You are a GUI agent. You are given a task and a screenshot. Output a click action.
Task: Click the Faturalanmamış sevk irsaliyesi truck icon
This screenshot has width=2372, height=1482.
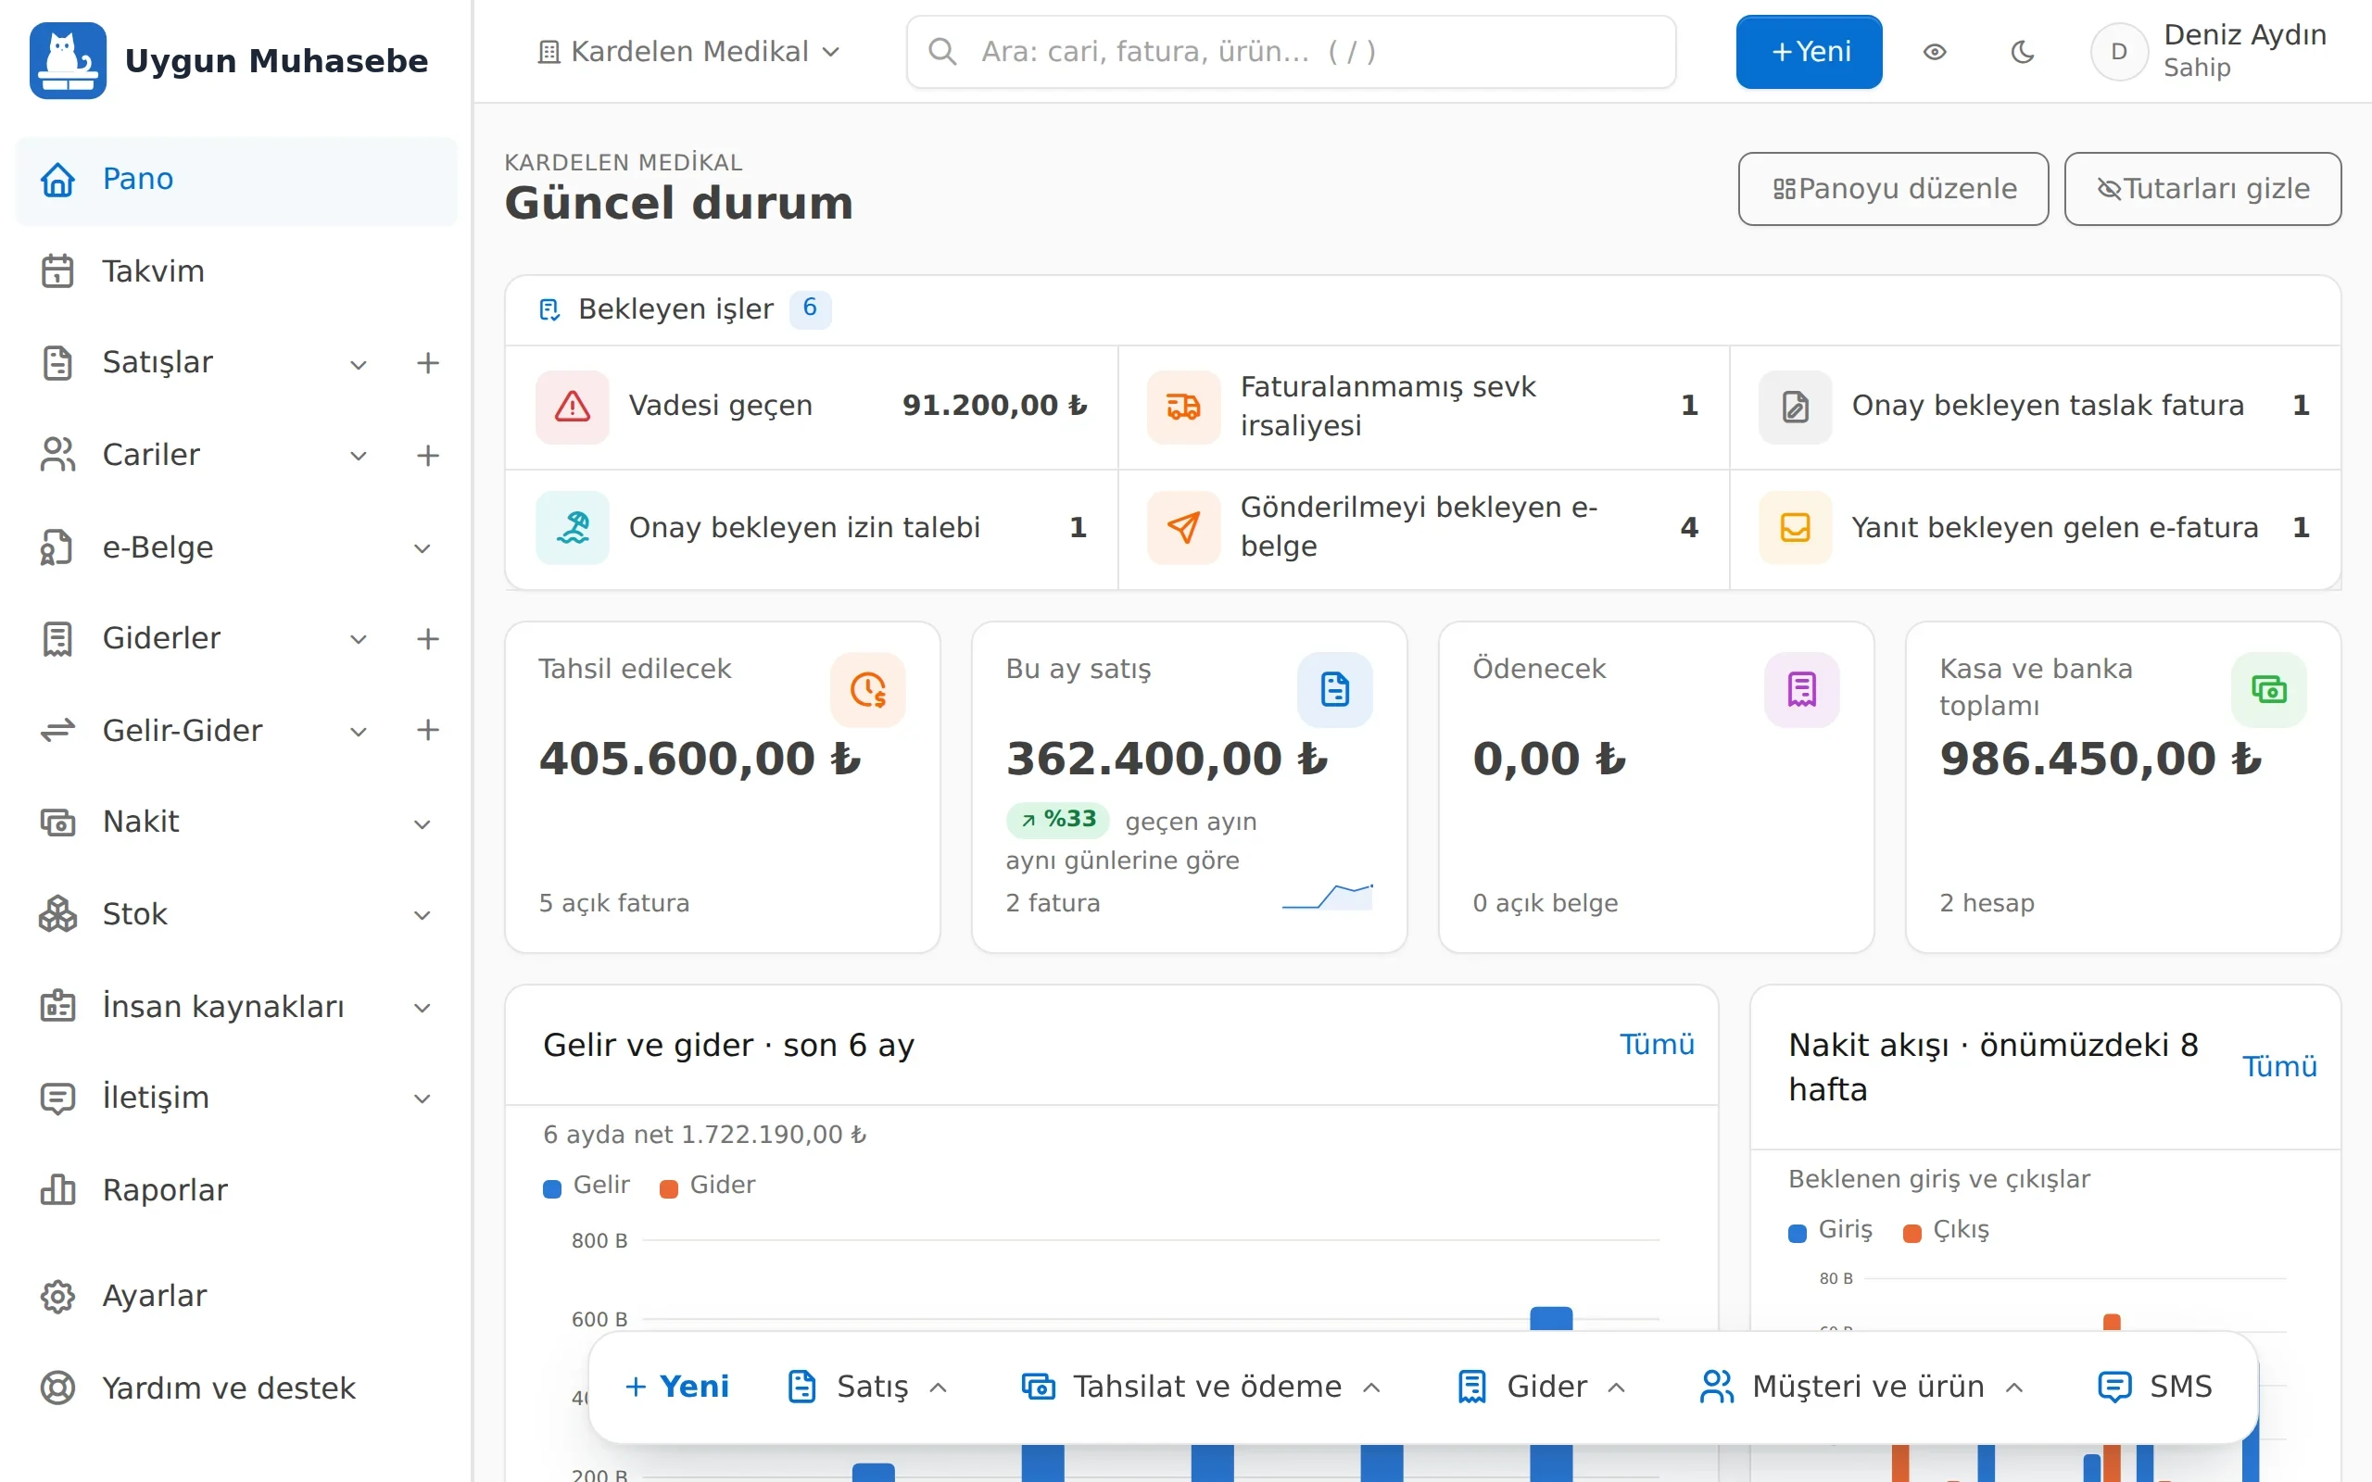pyautogui.click(x=1184, y=407)
